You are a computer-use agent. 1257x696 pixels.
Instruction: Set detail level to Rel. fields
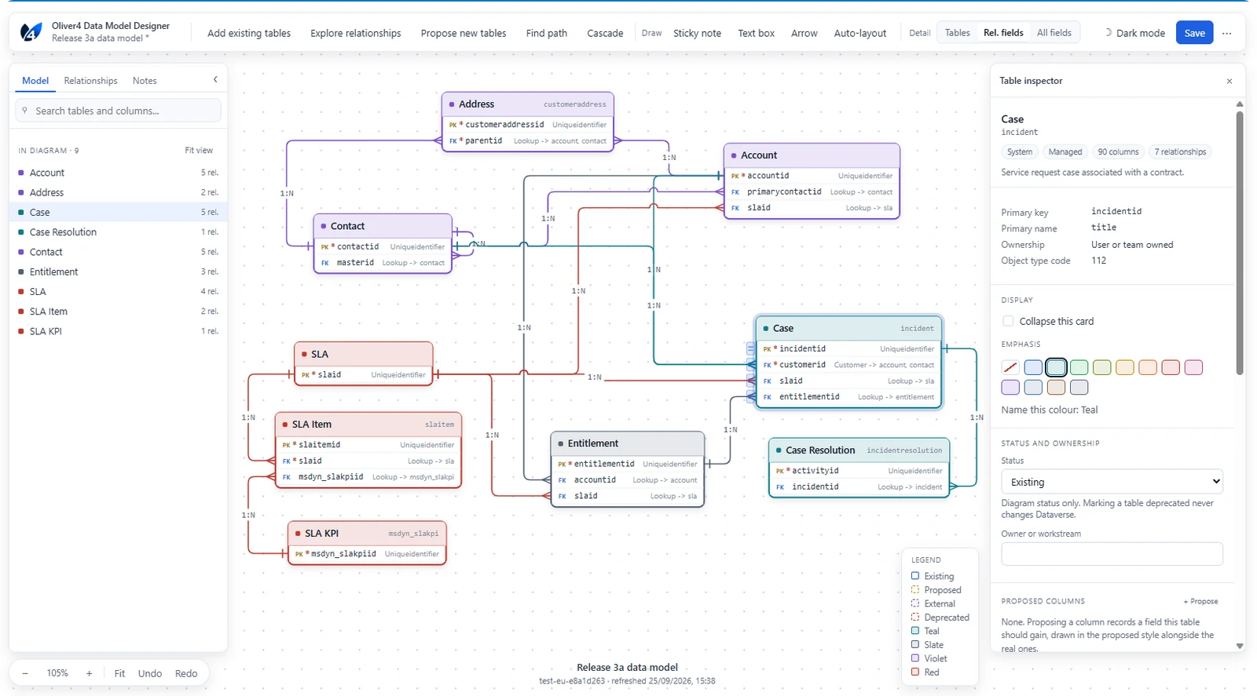click(x=1003, y=33)
